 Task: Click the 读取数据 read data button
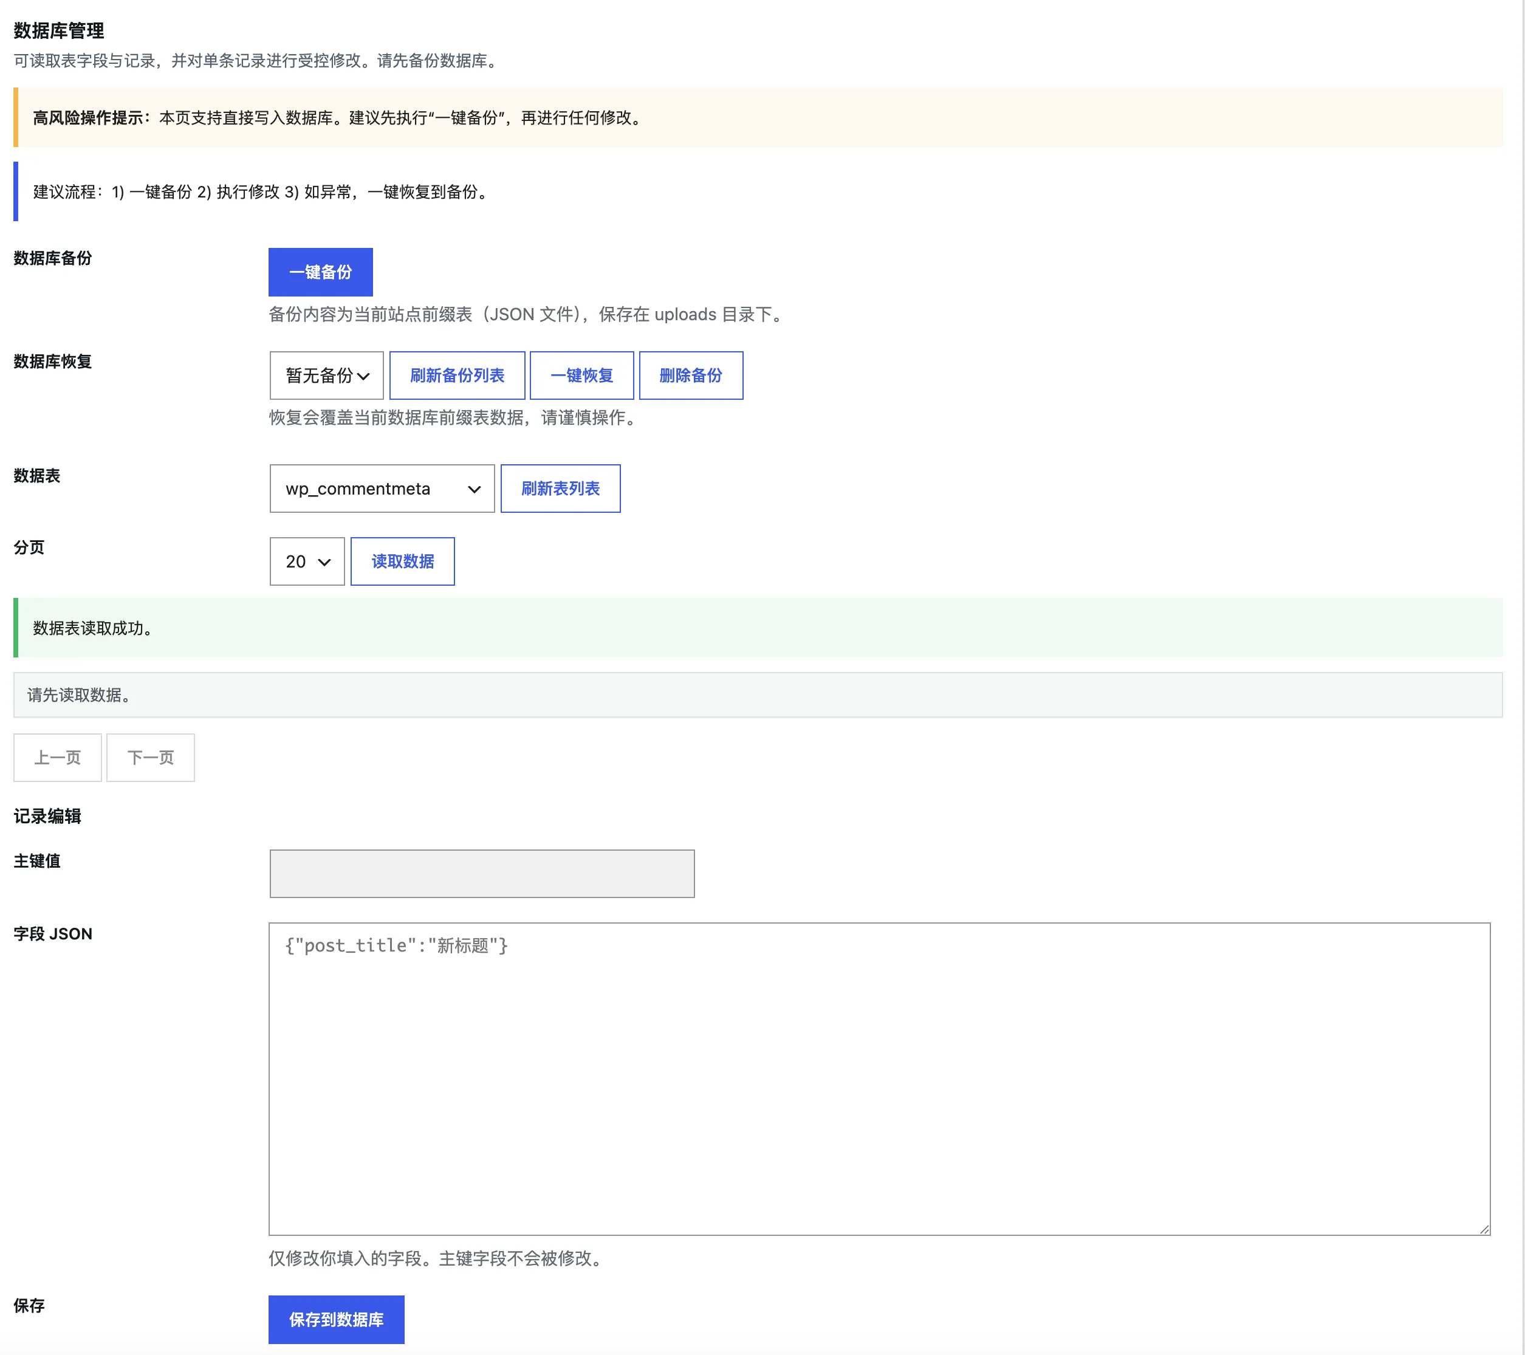pyautogui.click(x=402, y=561)
